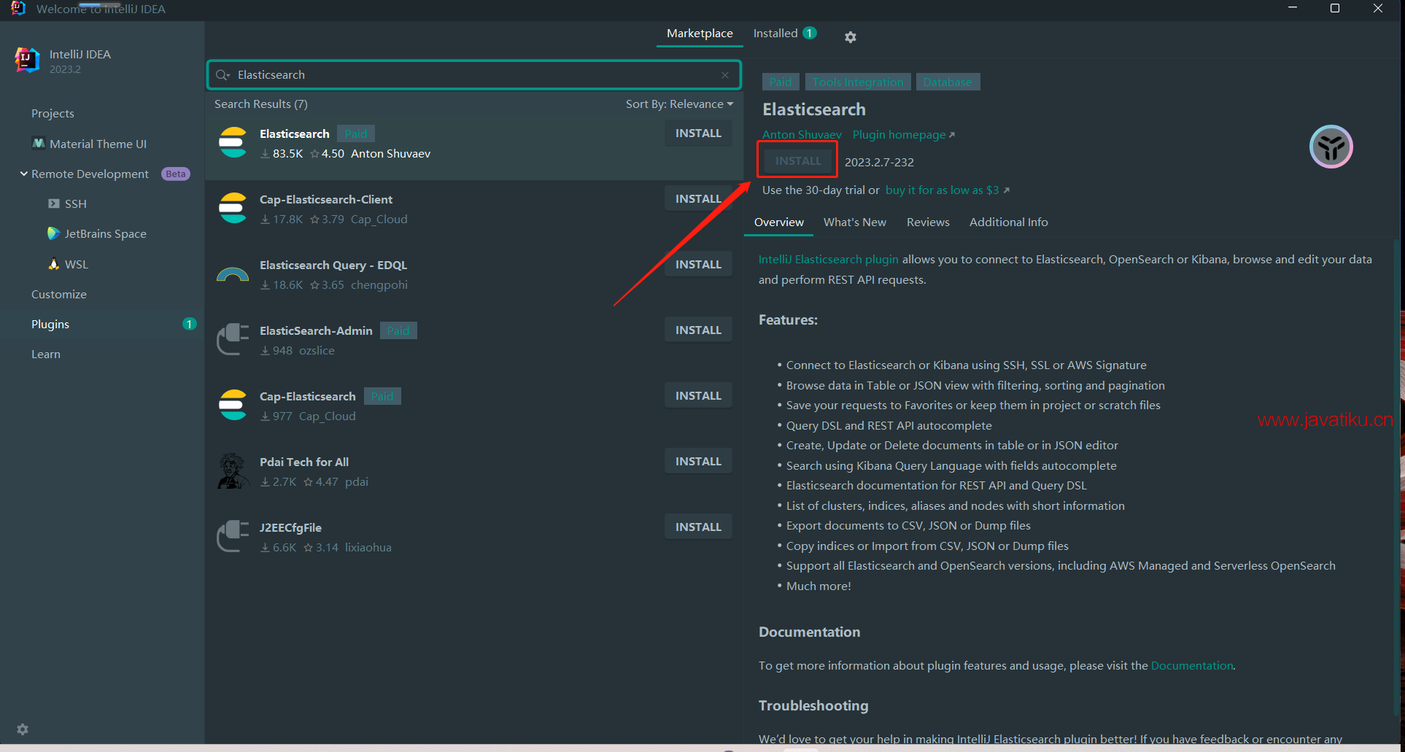
Task: Click the Paid badge on Cap-Elasticsearch row
Action: [x=382, y=396]
